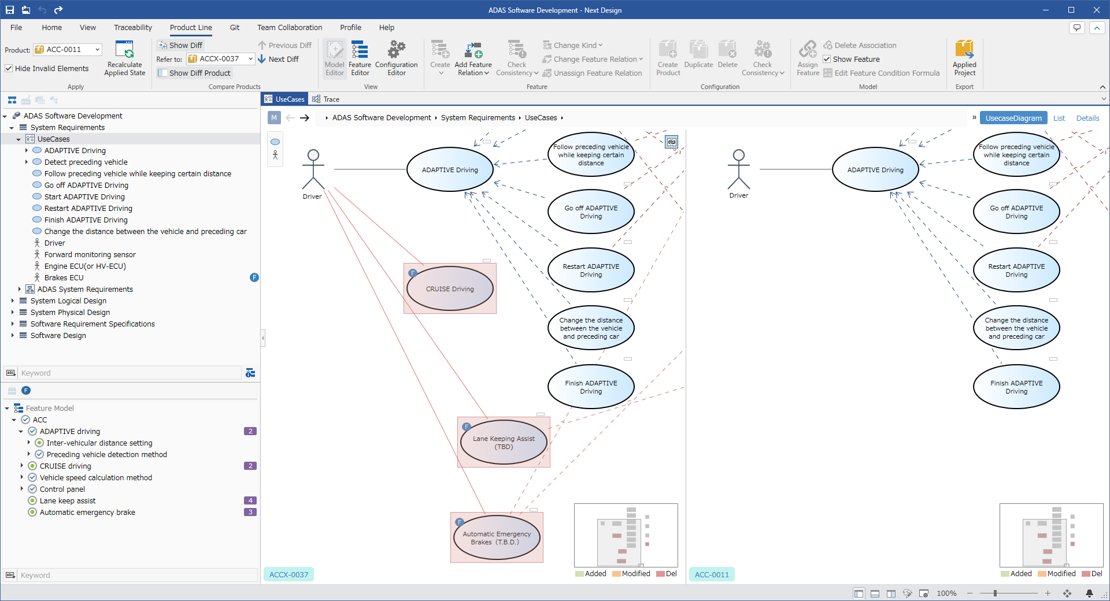
Task: Click the Redo arrow icon
Action: click(58, 10)
